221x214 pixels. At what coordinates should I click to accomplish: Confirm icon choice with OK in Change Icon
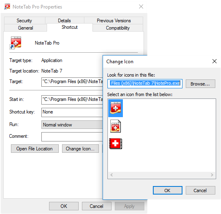pyautogui.click(x=167, y=190)
